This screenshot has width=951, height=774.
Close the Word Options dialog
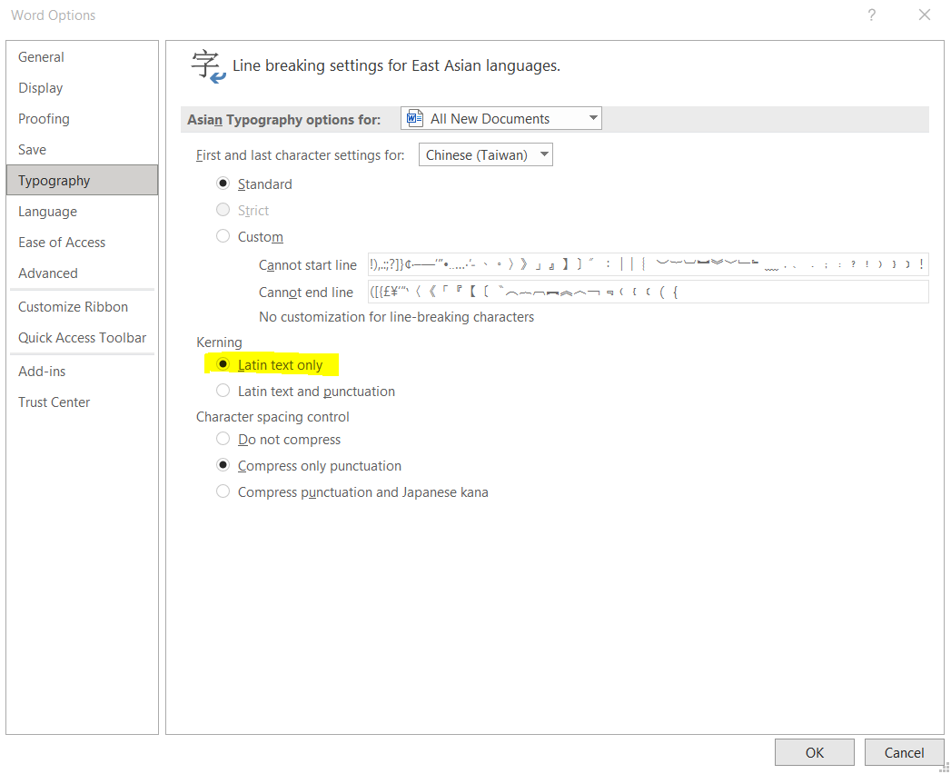925,15
